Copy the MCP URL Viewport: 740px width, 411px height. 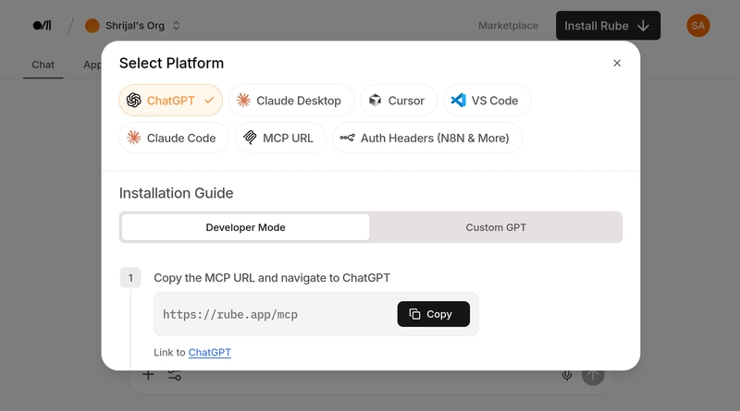(x=433, y=314)
